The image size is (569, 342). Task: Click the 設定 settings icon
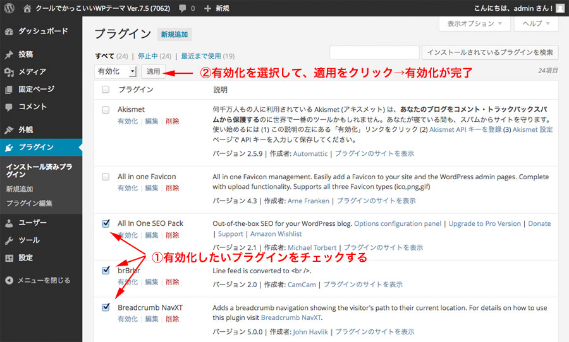pyautogui.click(x=9, y=258)
